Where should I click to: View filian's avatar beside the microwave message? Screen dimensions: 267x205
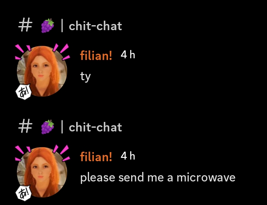pos(42,172)
